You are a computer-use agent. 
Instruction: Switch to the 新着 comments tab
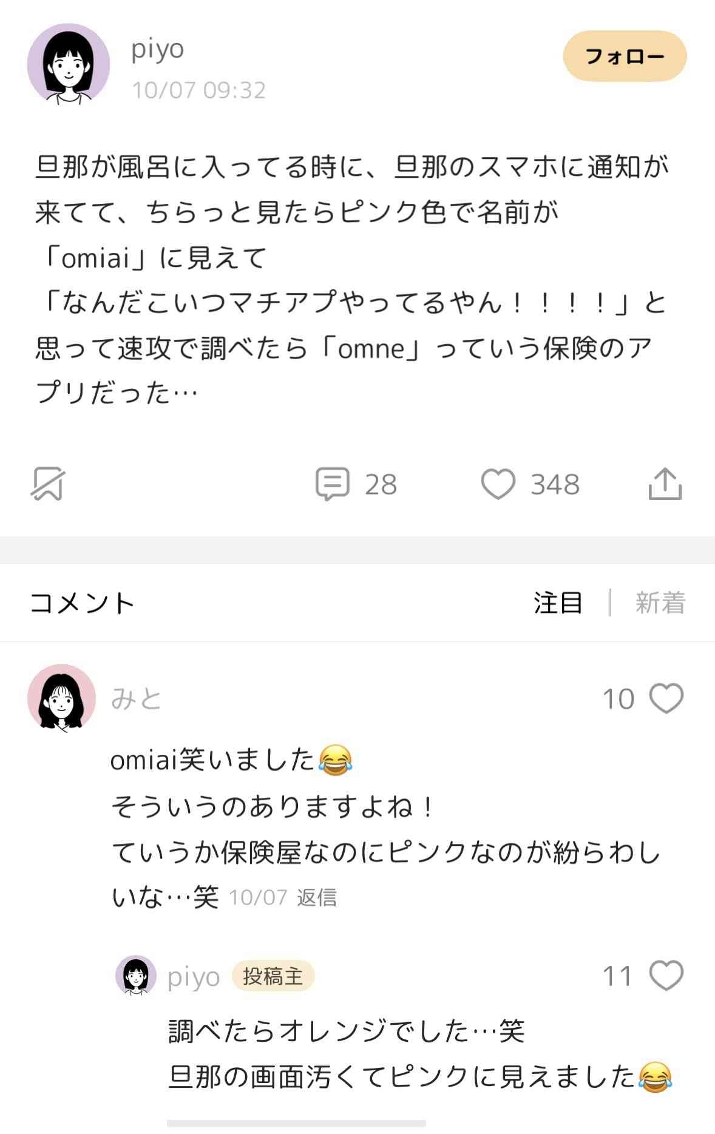[x=660, y=602]
